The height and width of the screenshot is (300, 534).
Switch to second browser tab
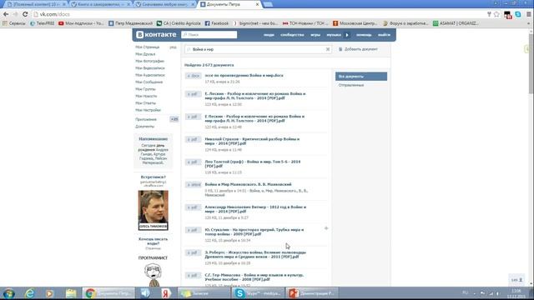101,4
